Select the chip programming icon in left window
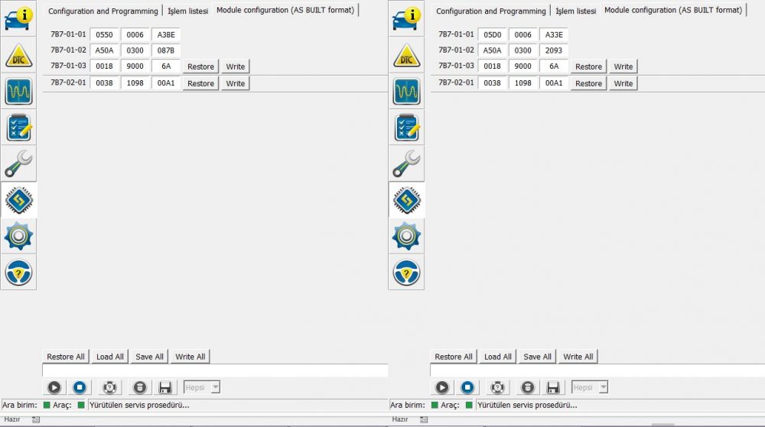The width and height of the screenshot is (765, 427). (18, 199)
